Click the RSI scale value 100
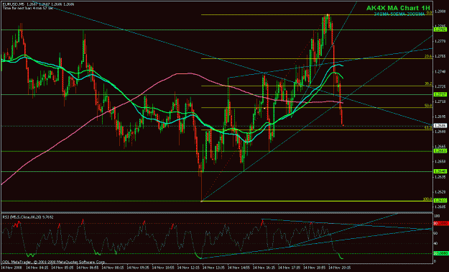 click(x=438, y=215)
